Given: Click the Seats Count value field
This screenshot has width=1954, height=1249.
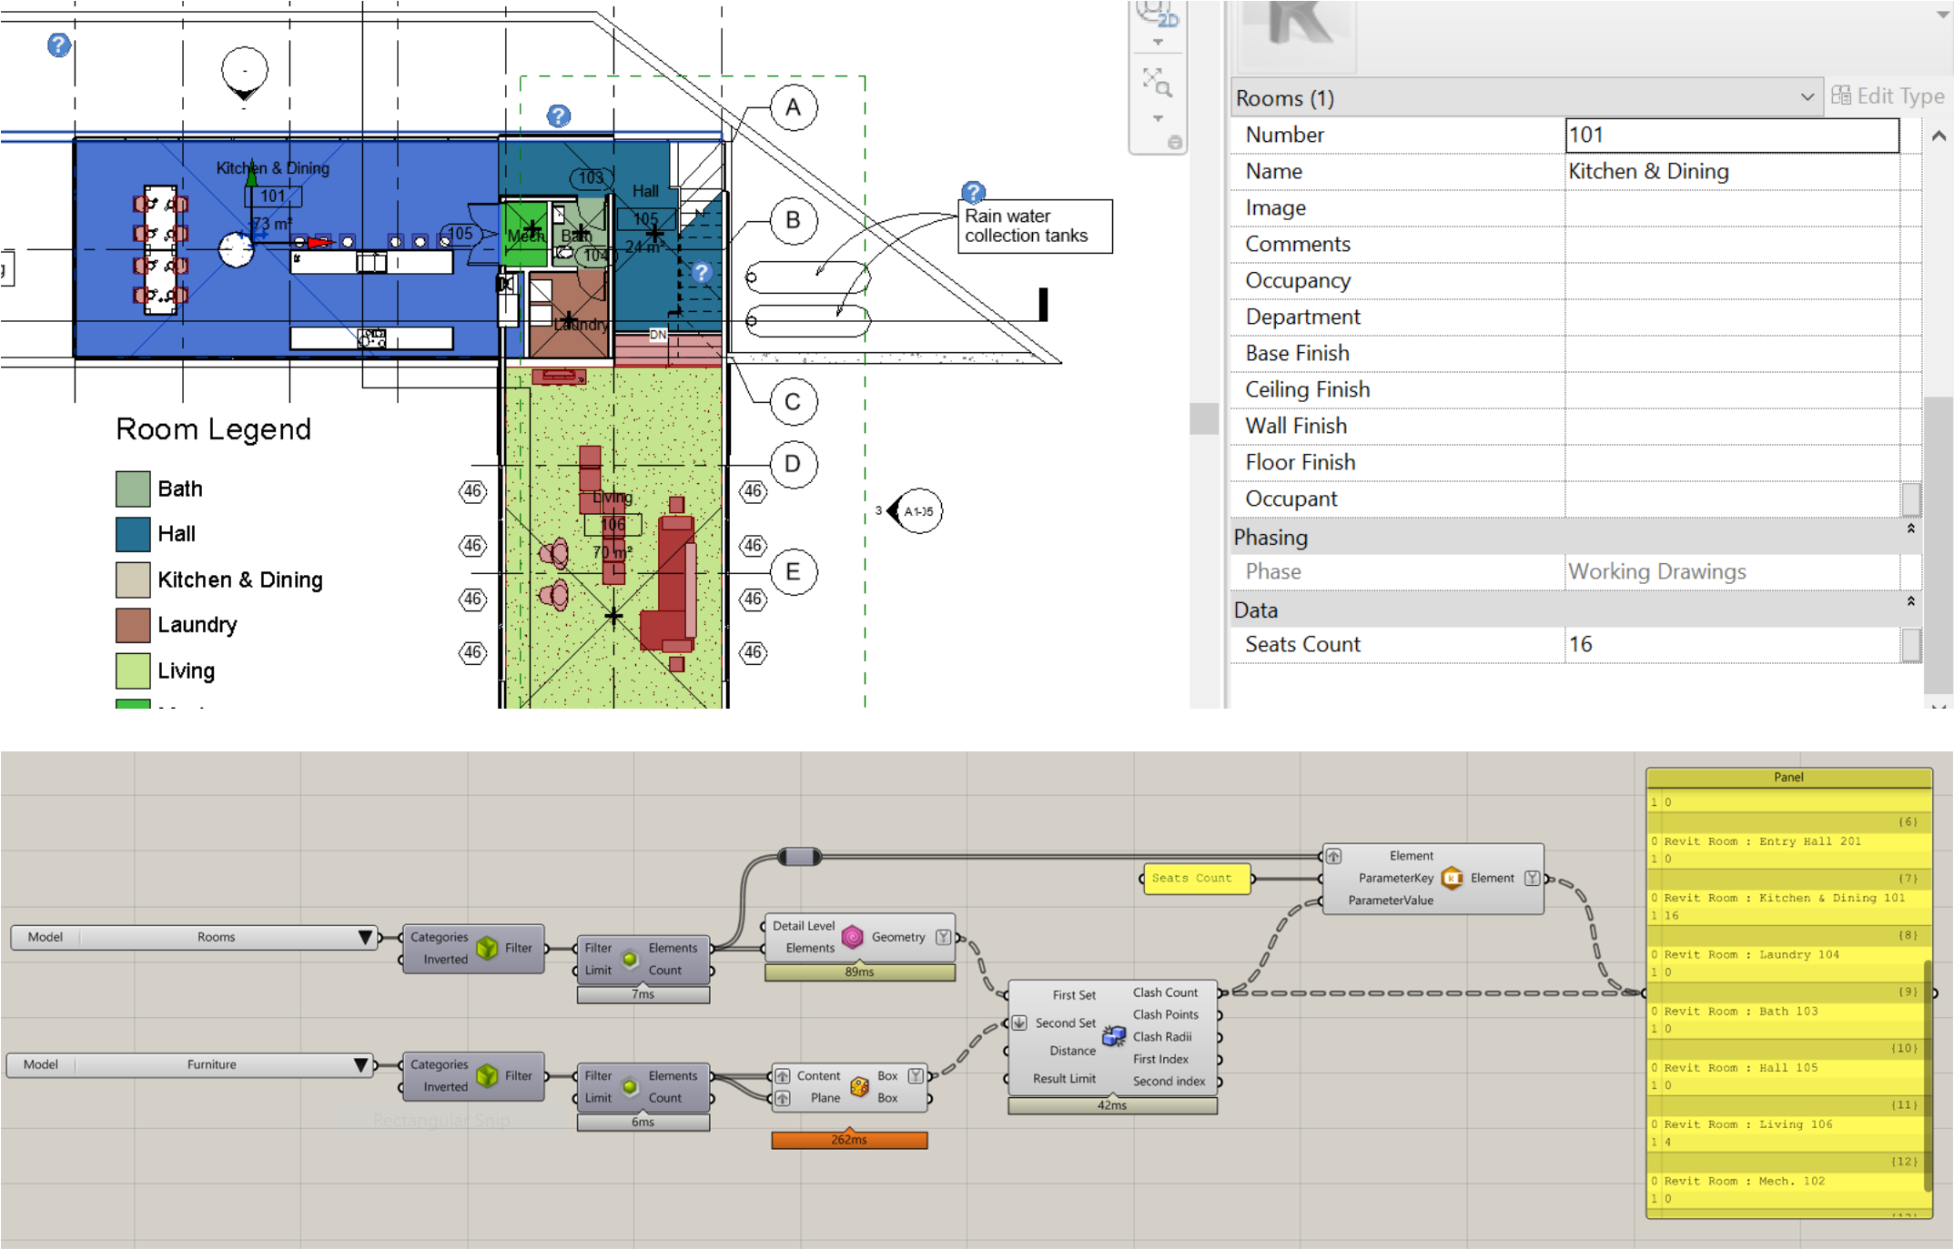Looking at the screenshot, I should (1731, 644).
